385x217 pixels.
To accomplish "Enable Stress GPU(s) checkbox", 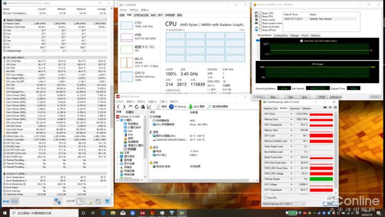I will [x=260, y=30].
